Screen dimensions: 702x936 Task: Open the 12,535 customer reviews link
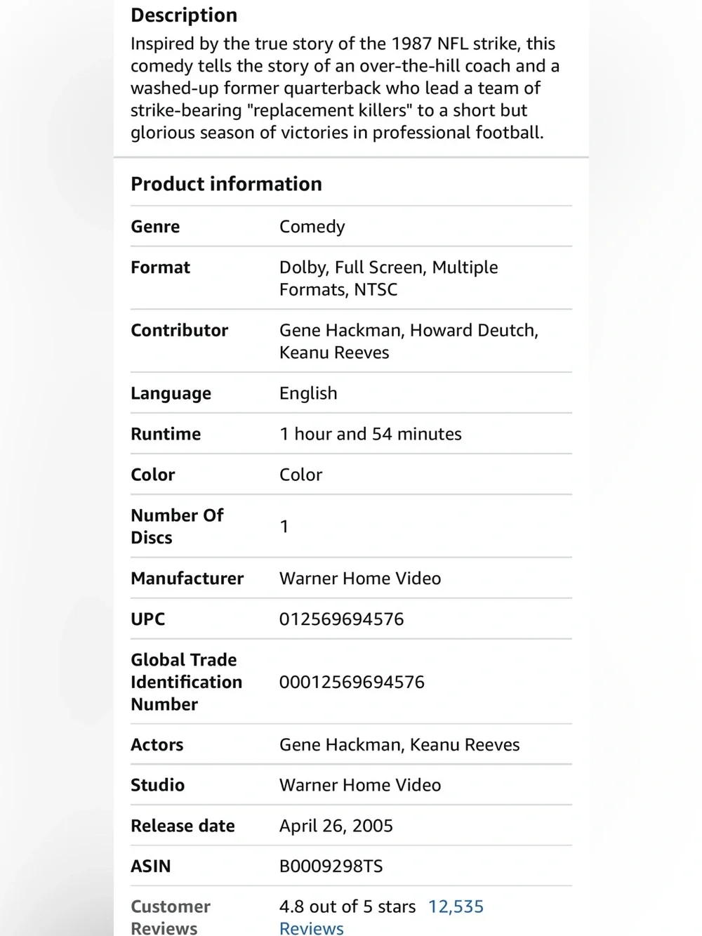(456, 907)
